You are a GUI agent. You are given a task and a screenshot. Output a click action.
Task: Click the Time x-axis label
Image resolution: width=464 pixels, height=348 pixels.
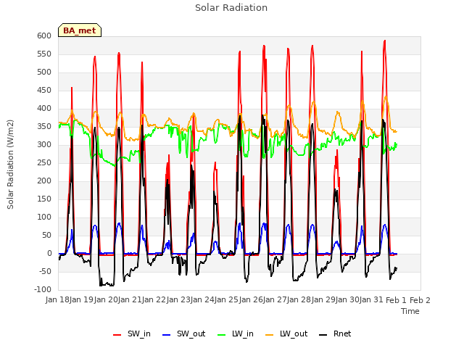click(410, 311)
